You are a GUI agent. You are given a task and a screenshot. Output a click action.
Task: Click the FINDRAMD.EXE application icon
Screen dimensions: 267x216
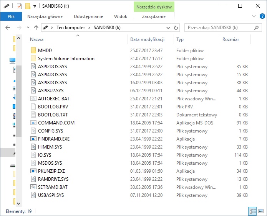(x=33, y=139)
